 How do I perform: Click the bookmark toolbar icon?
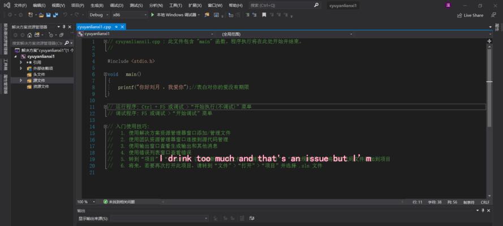(264, 15)
